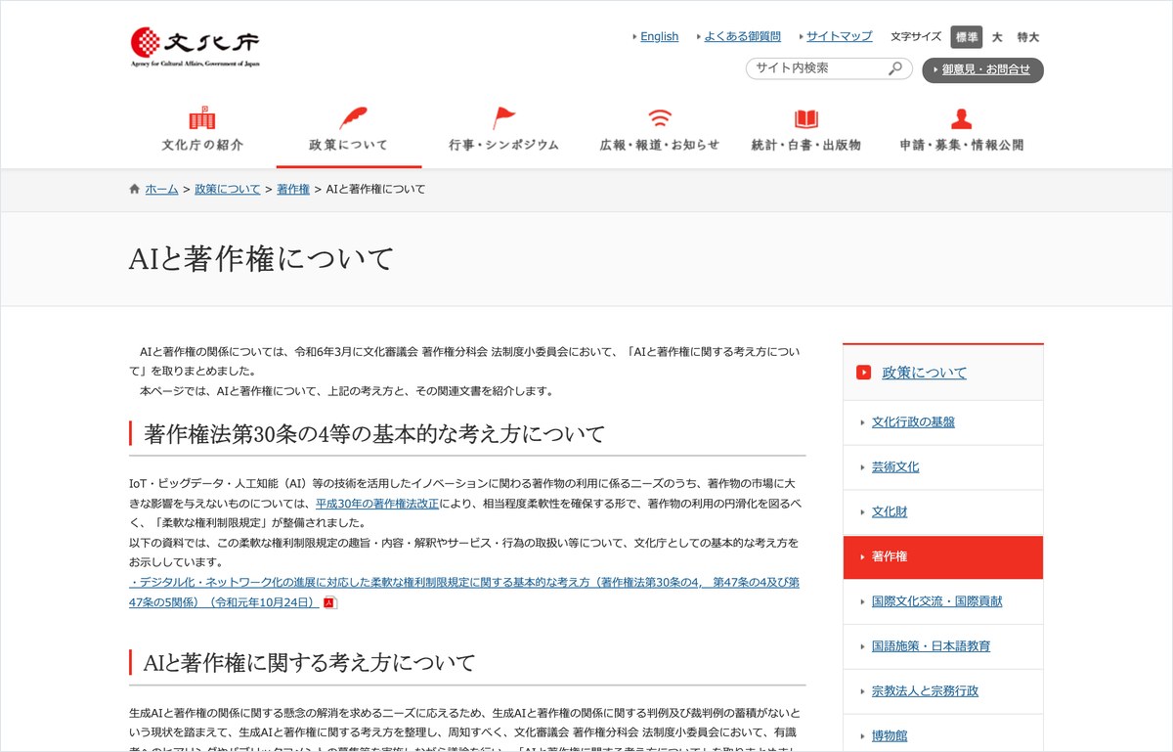The height and width of the screenshot is (752, 1173).
Task: Open the サイトマップ link
Action: pyautogui.click(x=839, y=36)
